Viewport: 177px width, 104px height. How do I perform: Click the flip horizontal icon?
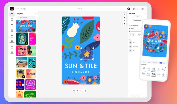pyautogui.click(x=131, y=35)
